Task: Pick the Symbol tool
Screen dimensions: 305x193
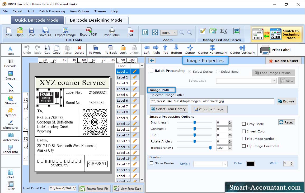Action: (x=11, y=112)
